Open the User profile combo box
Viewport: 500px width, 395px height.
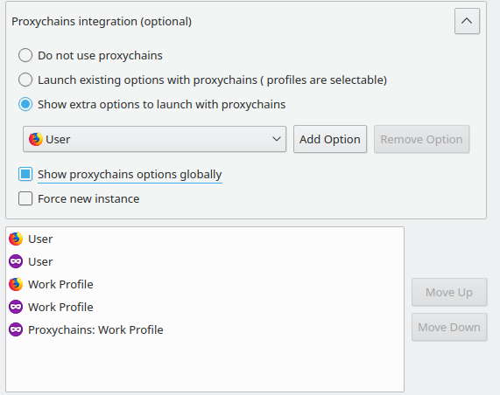pyautogui.click(x=154, y=139)
